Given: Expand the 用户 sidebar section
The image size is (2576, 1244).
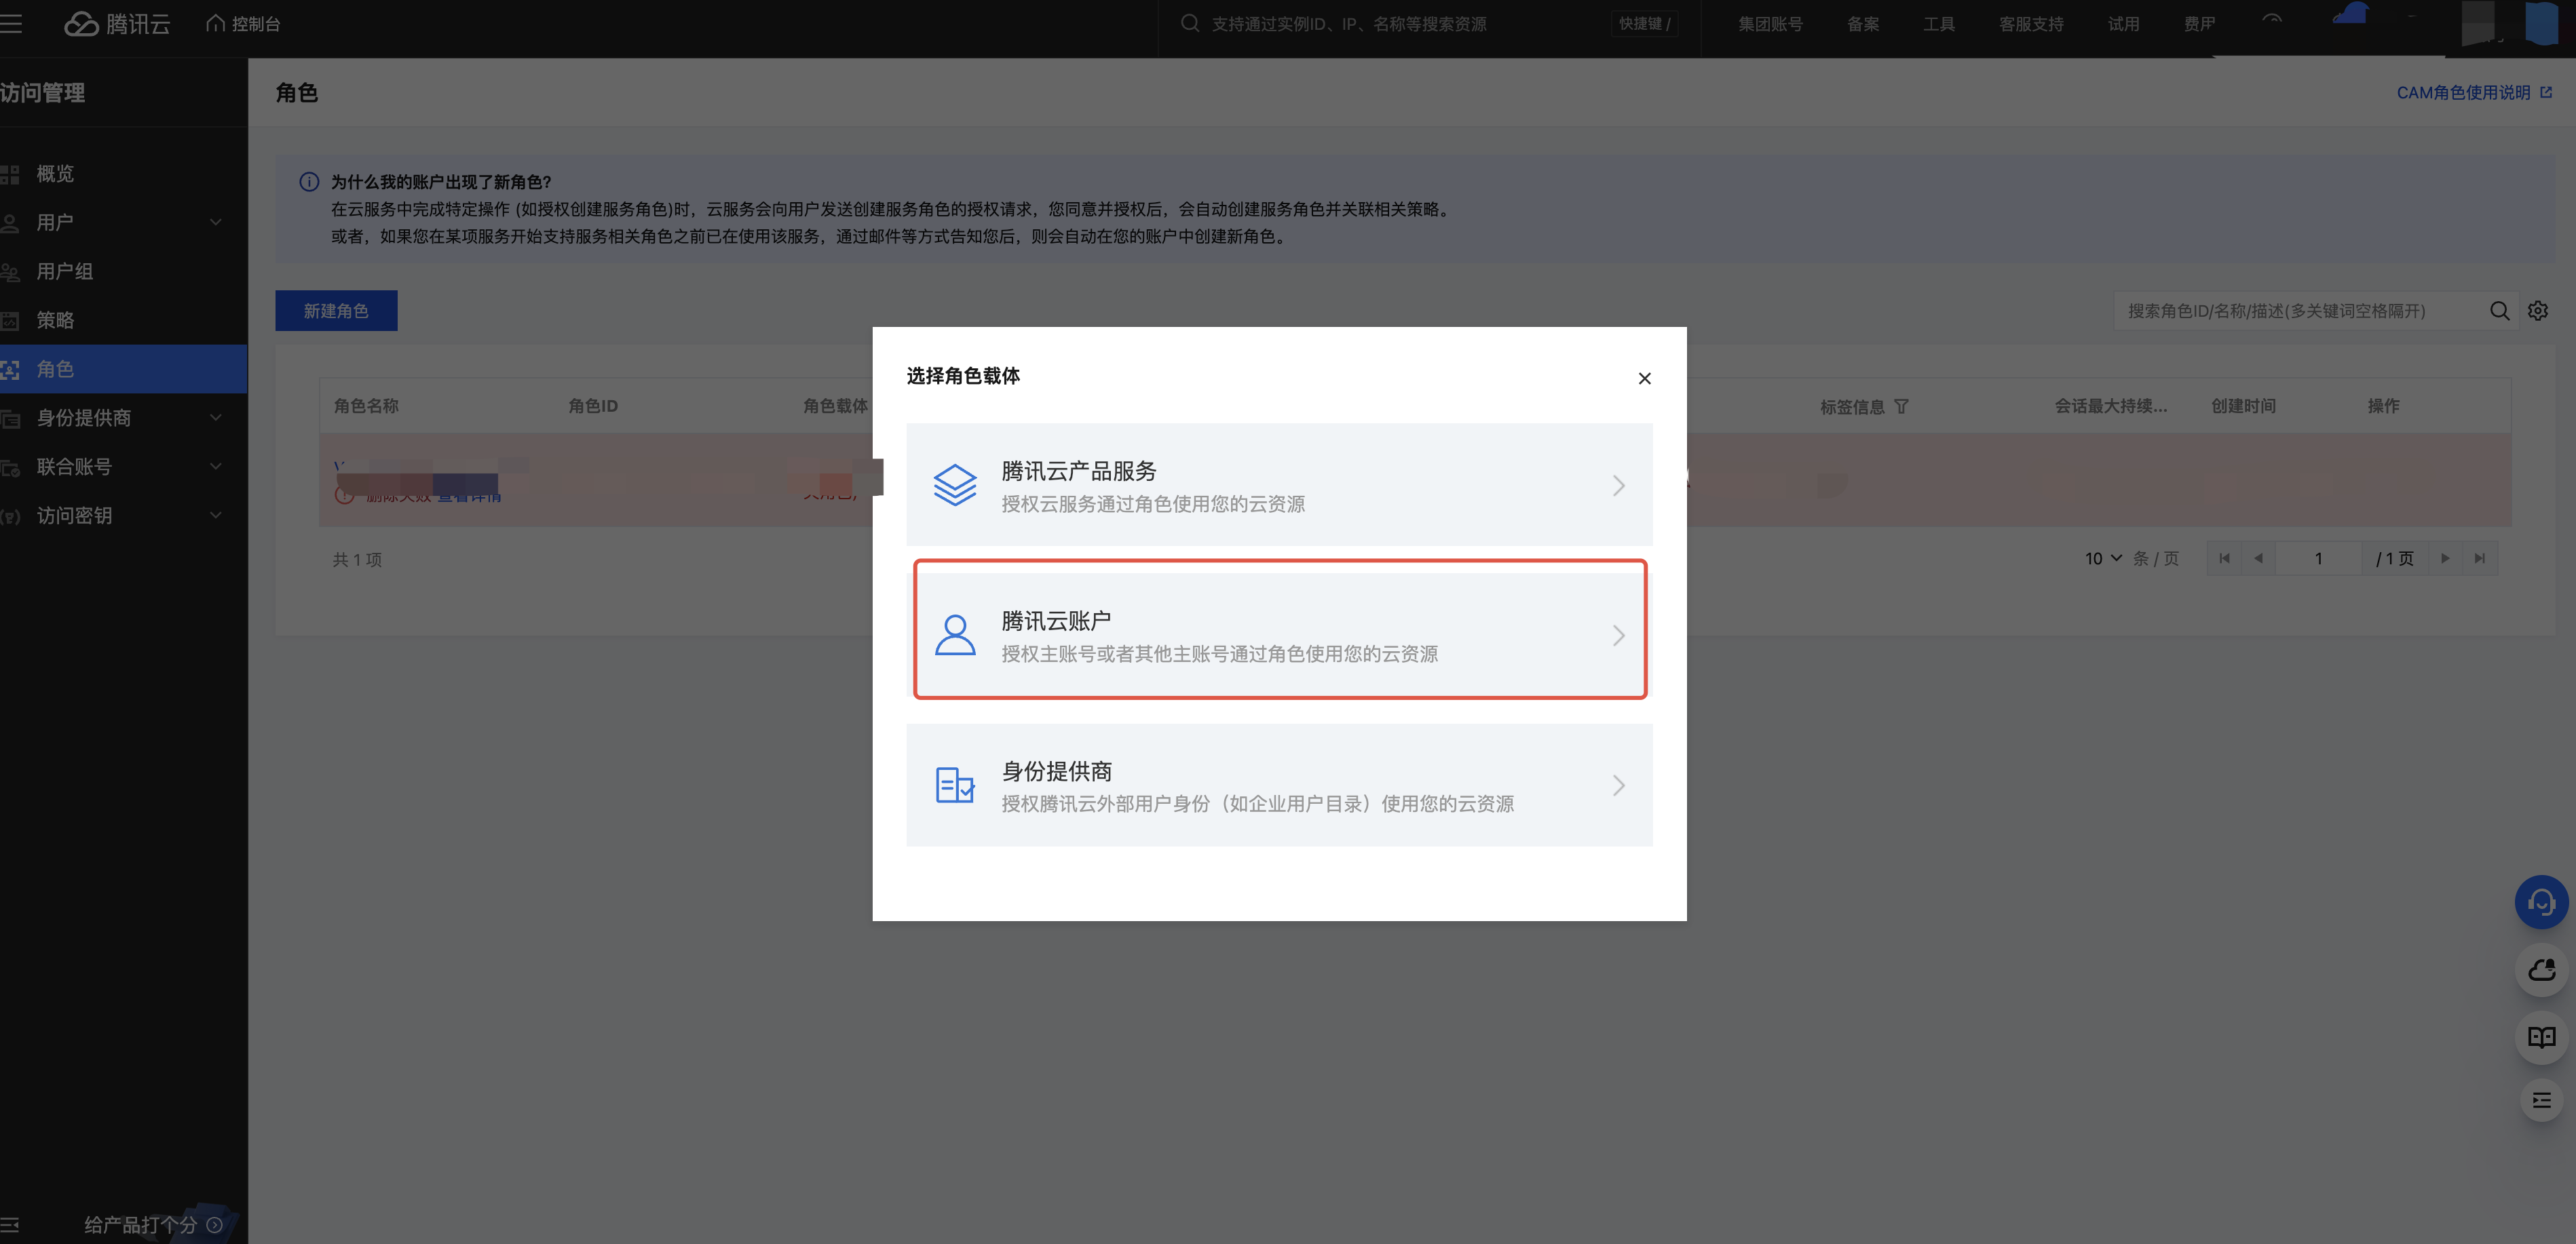Looking at the screenshot, I should [123, 222].
